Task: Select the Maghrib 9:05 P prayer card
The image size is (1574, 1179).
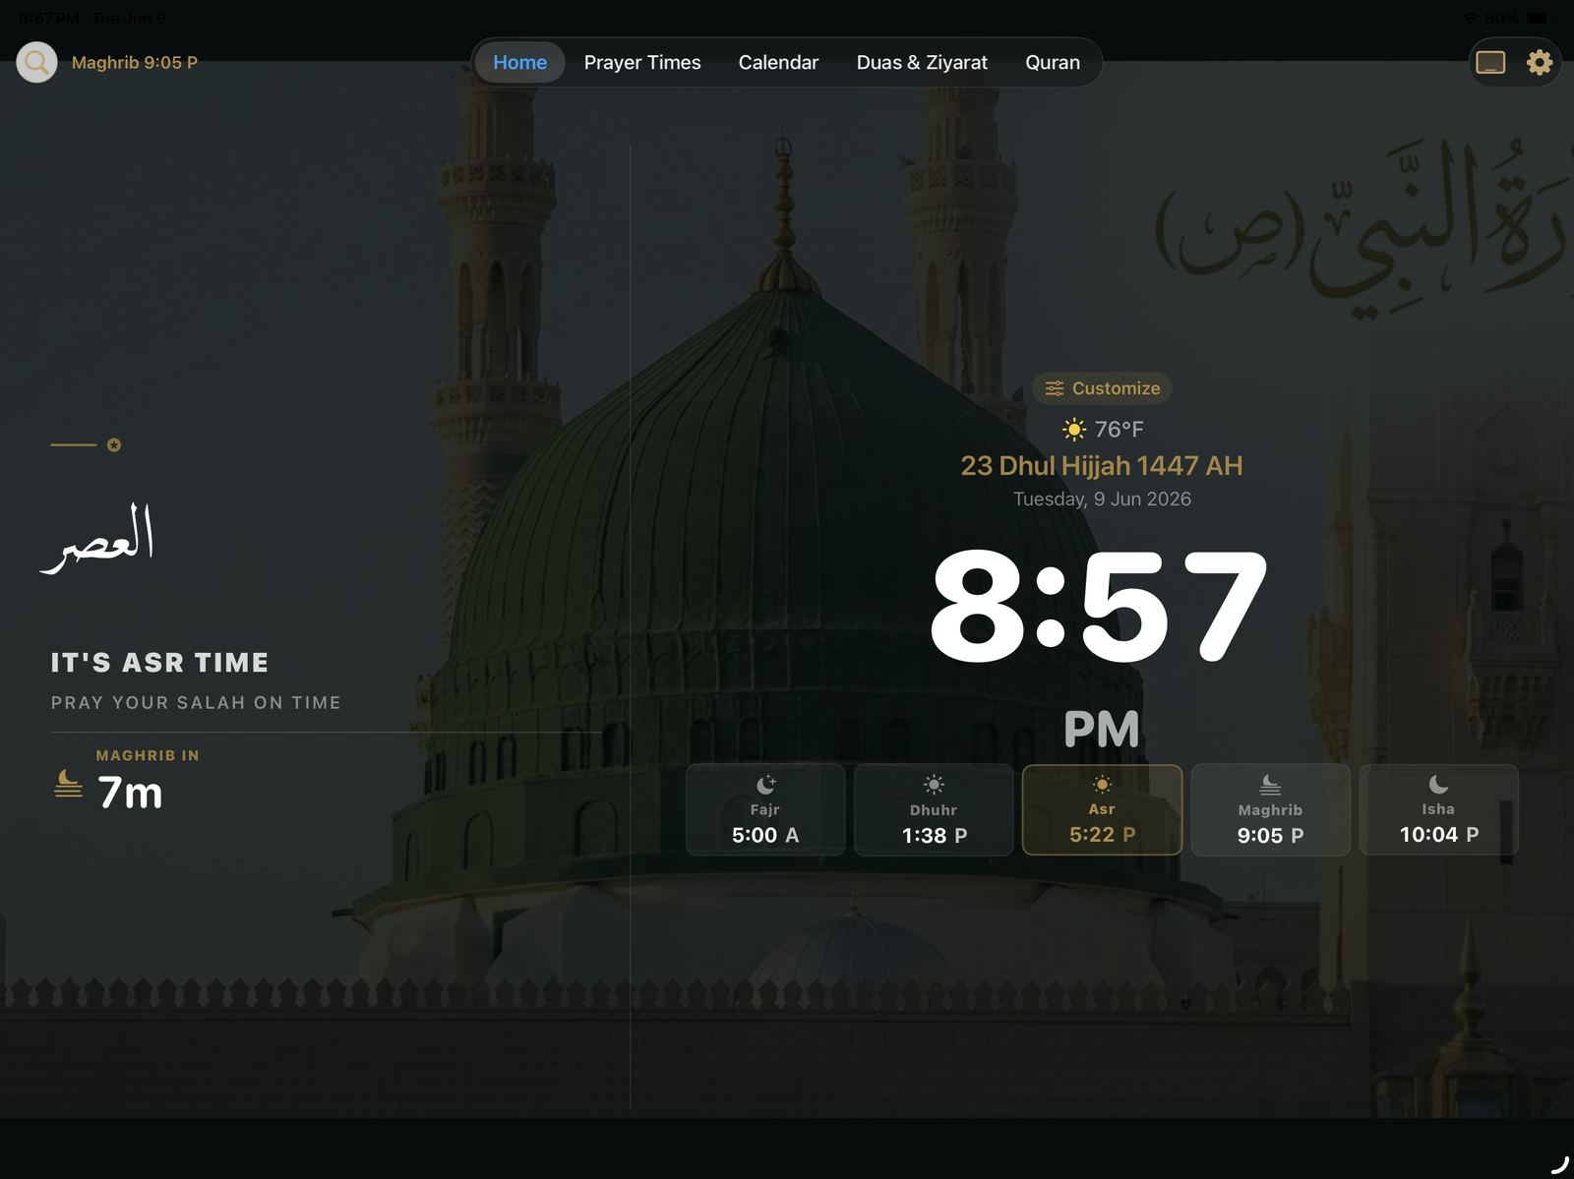Action: (1270, 809)
